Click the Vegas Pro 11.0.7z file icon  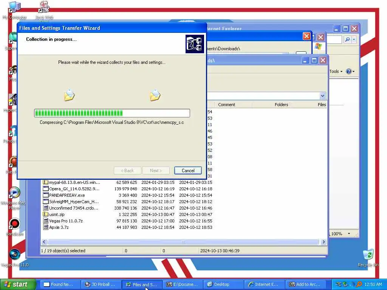tap(45, 221)
